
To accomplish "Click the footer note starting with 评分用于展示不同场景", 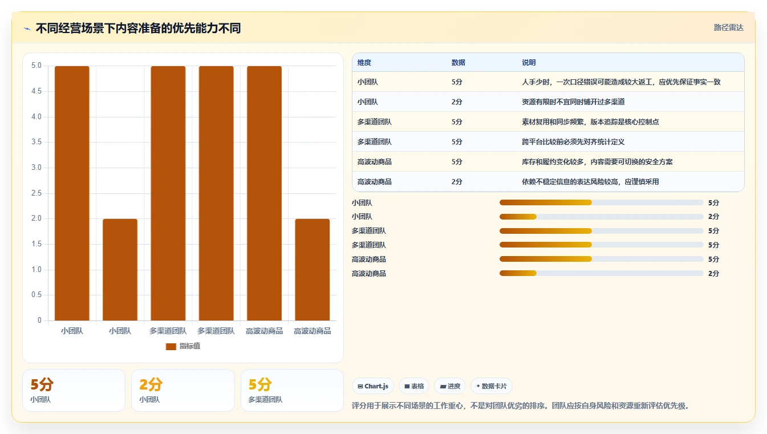I will 522,406.
